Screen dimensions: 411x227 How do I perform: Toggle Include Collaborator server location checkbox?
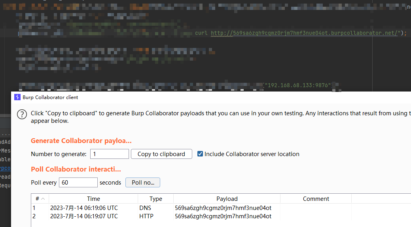200,154
